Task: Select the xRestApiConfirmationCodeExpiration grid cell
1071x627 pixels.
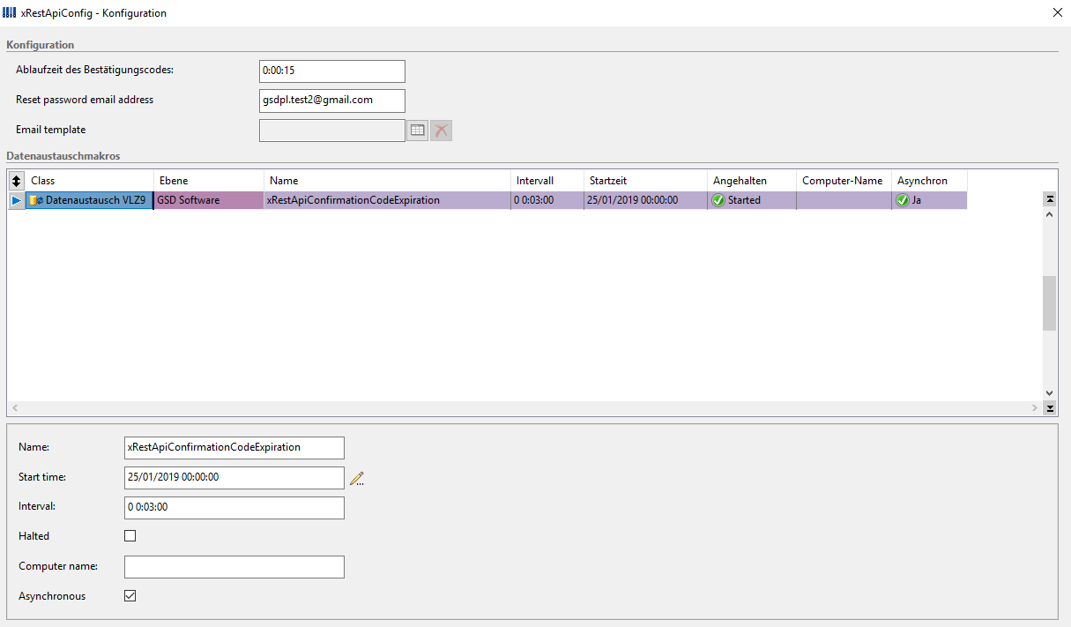Action: 387,200
